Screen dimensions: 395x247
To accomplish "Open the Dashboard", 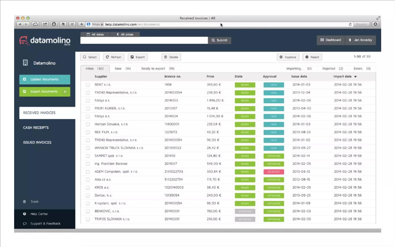I will point(331,40).
